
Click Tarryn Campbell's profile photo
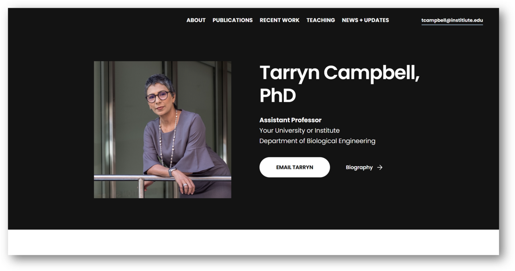[x=162, y=129]
